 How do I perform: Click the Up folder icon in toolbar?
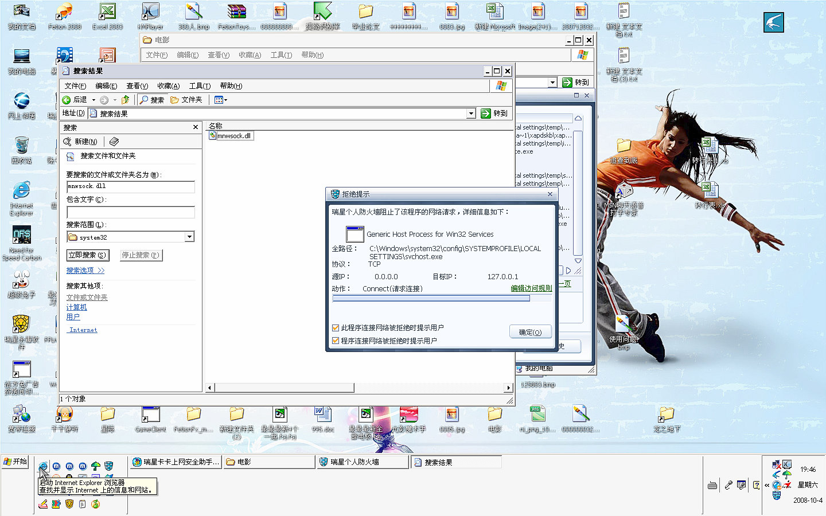pos(125,100)
